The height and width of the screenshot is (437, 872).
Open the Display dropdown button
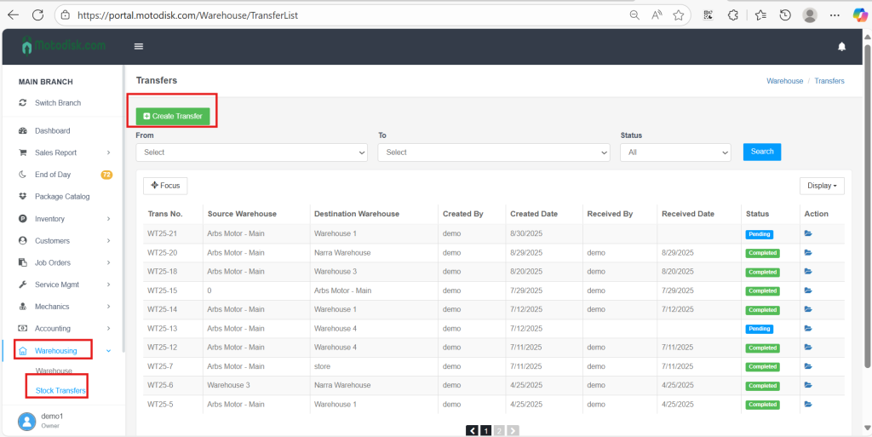pyautogui.click(x=822, y=186)
